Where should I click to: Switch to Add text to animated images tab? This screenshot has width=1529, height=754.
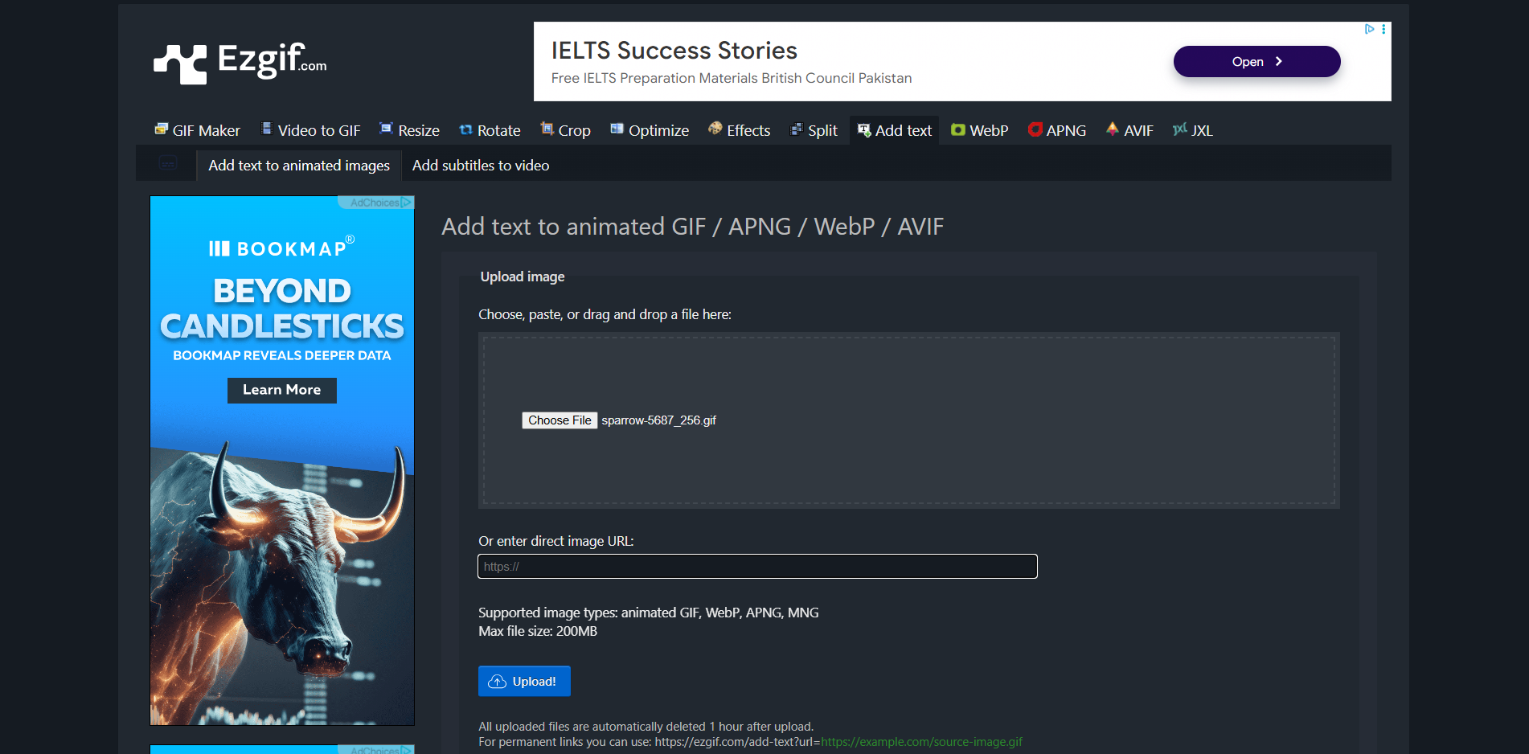point(299,165)
